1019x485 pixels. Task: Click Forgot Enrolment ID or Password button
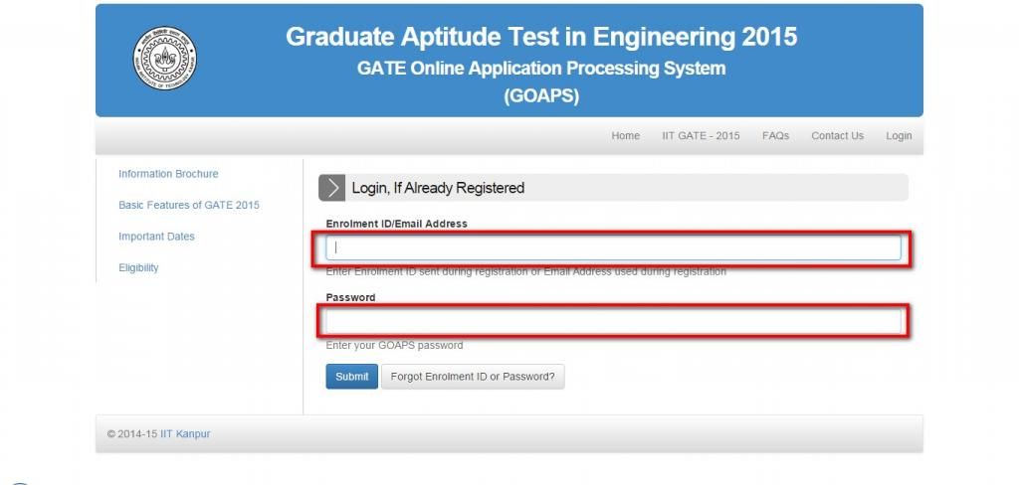473,377
